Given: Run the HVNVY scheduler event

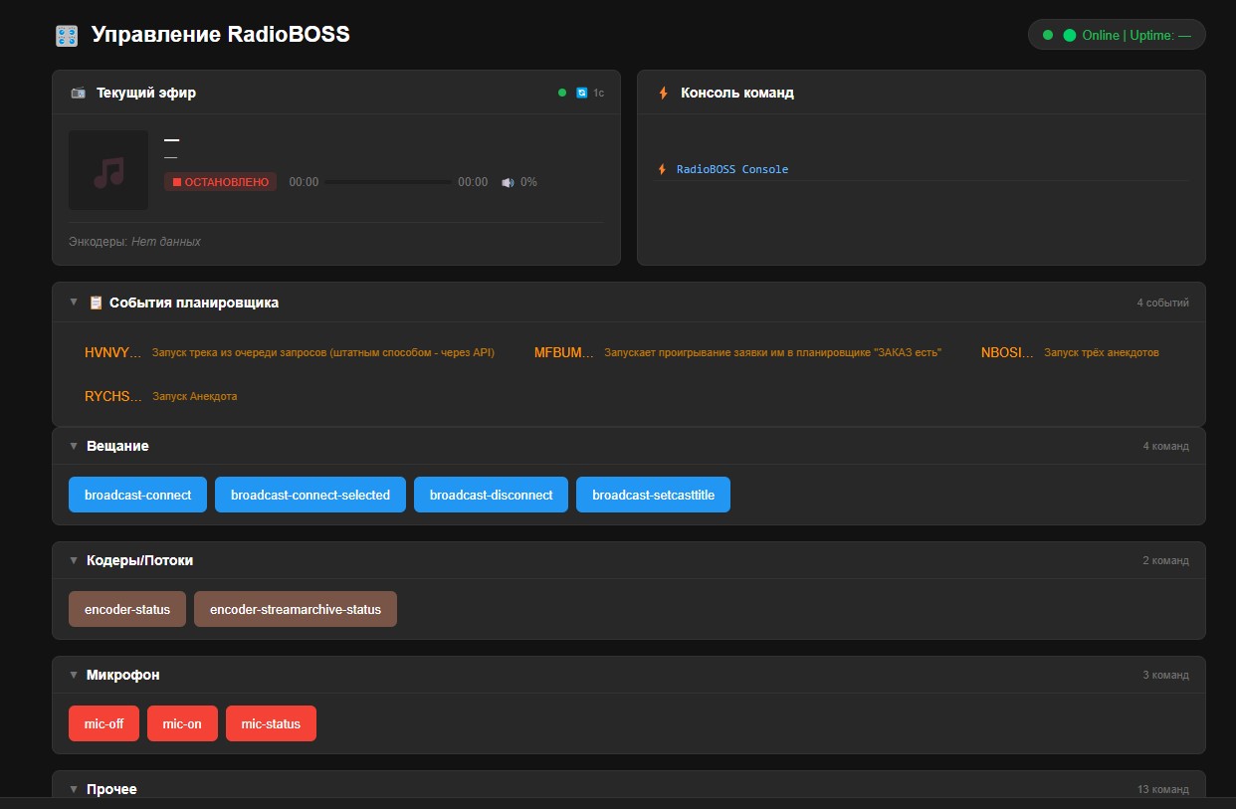Looking at the screenshot, I should click(290, 352).
